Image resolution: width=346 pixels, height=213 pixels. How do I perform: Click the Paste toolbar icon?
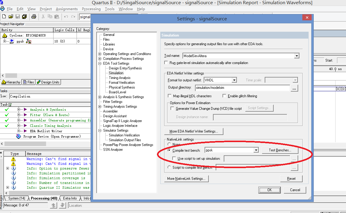(57, 16)
